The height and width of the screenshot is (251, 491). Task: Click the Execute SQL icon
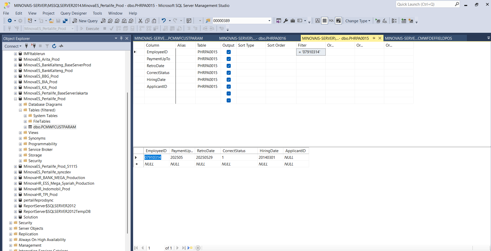378,21
